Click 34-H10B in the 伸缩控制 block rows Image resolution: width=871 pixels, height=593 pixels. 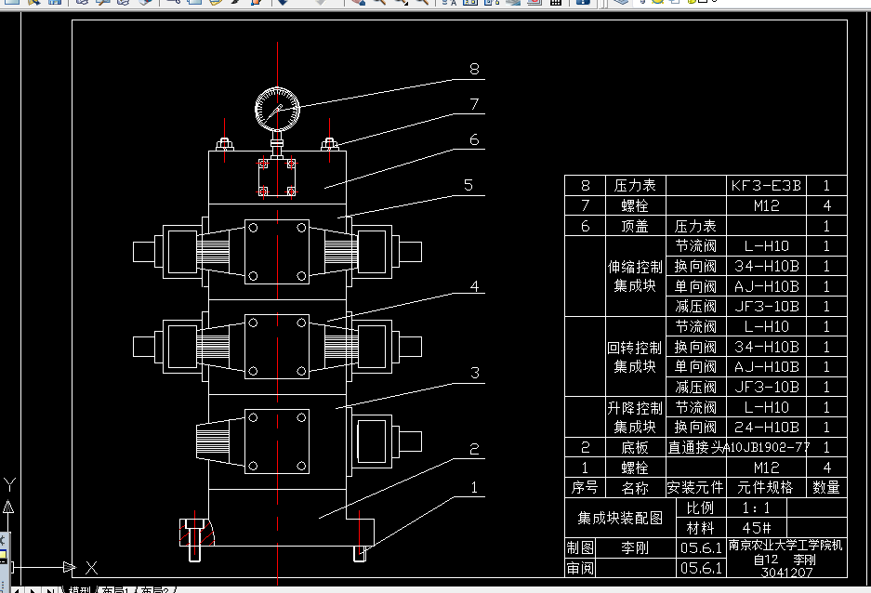[766, 266]
